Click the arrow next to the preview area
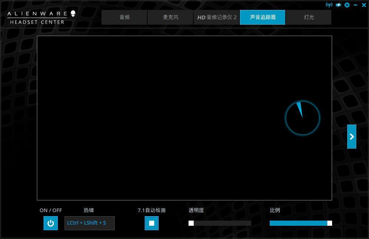 352,136
